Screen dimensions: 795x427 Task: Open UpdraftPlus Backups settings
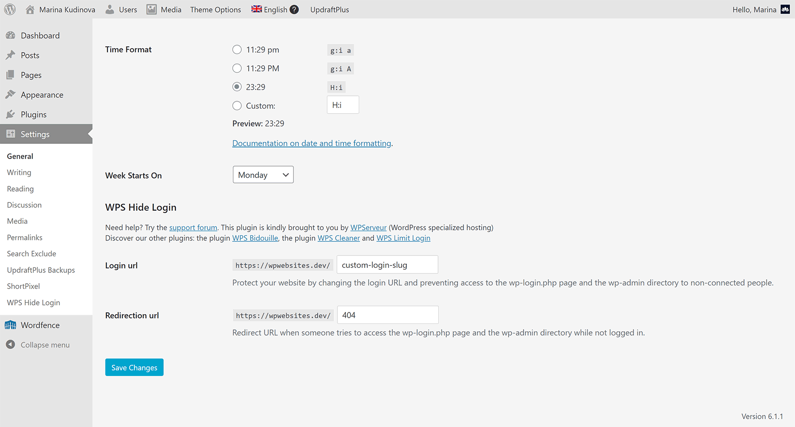click(41, 270)
